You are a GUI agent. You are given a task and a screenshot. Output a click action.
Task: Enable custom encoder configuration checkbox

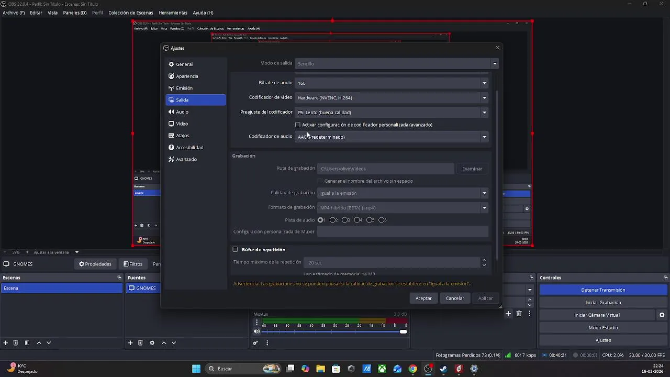tap(298, 125)
